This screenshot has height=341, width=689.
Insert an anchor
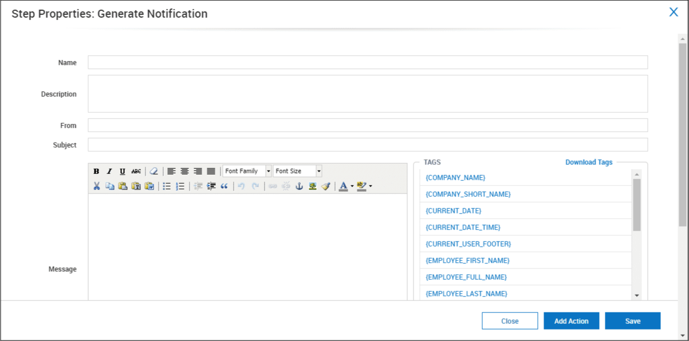(299, 186)
